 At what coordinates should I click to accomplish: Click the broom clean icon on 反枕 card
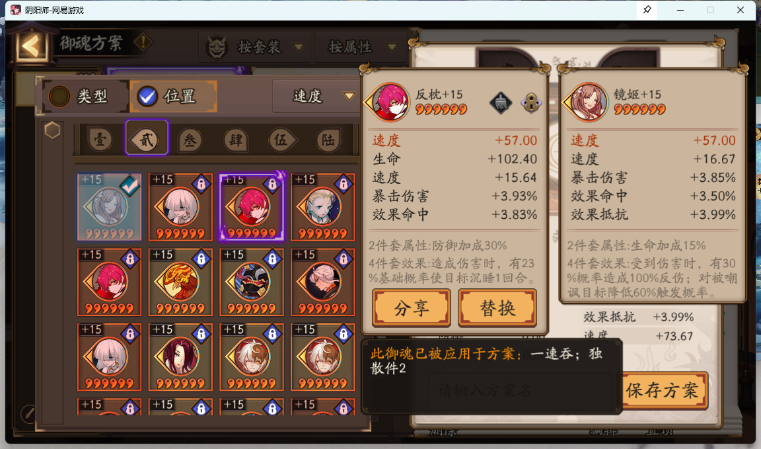501,103
